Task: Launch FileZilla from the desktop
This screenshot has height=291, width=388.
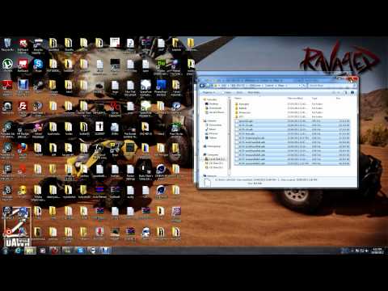Action: (x=23, y=108)
